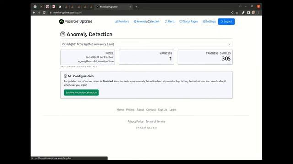The image size is (293, 164).
Task: Open a new tab with plus icon
Action: coord(136,7)
